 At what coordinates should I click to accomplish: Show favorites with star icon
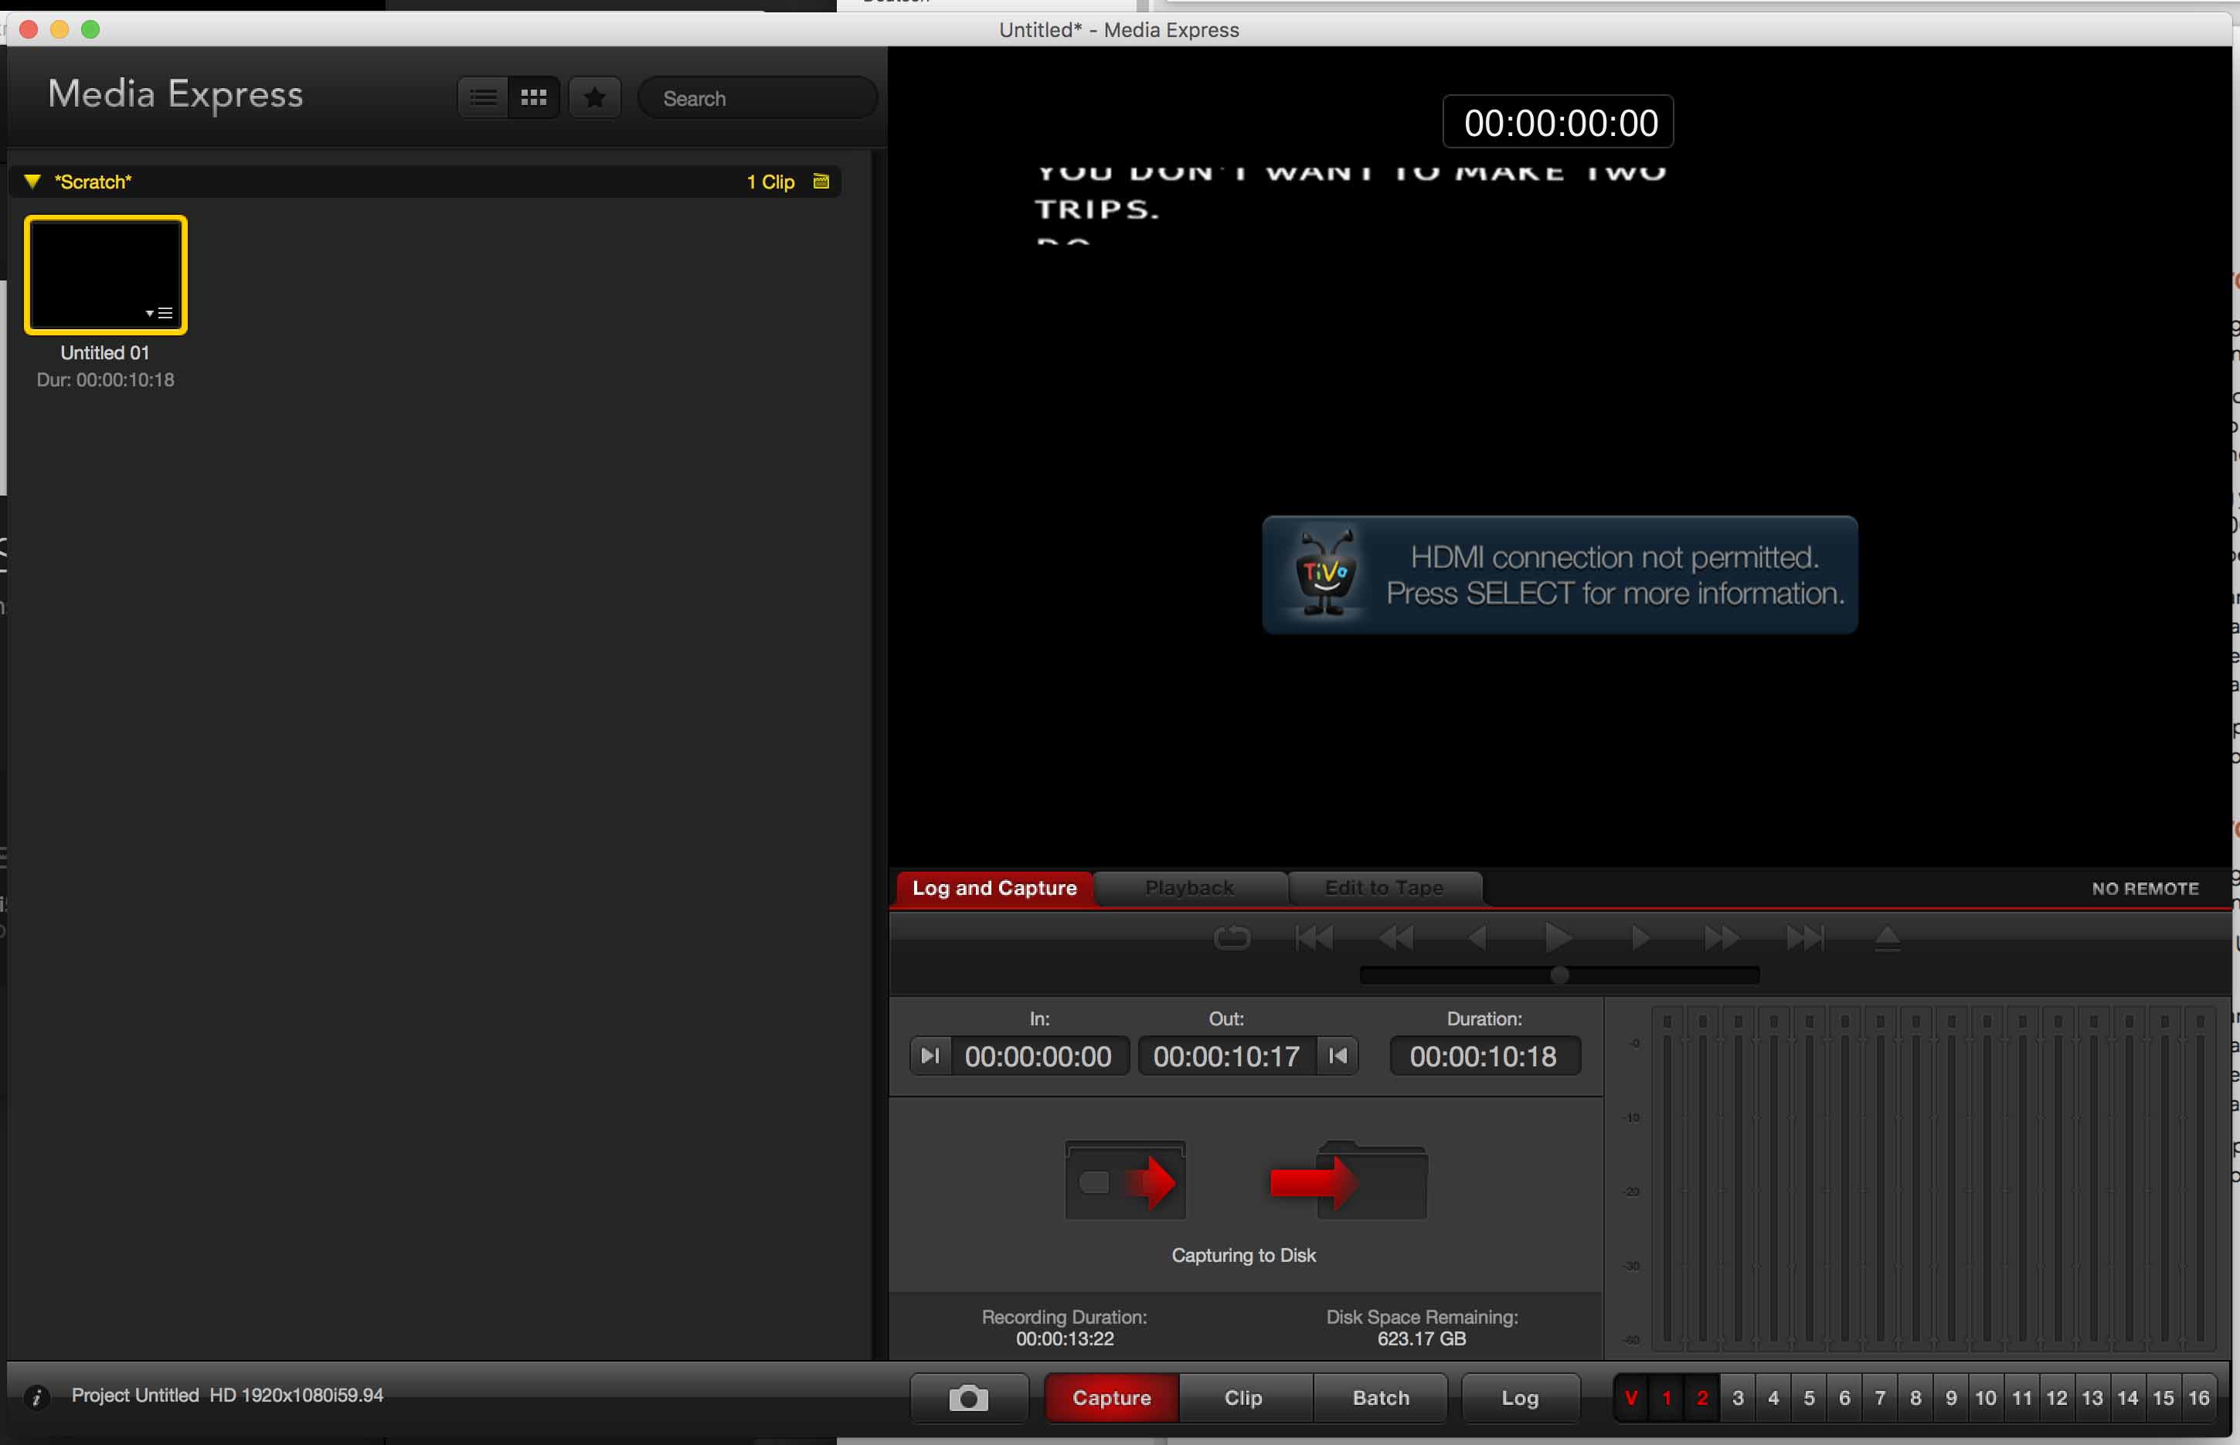[595, 97]
